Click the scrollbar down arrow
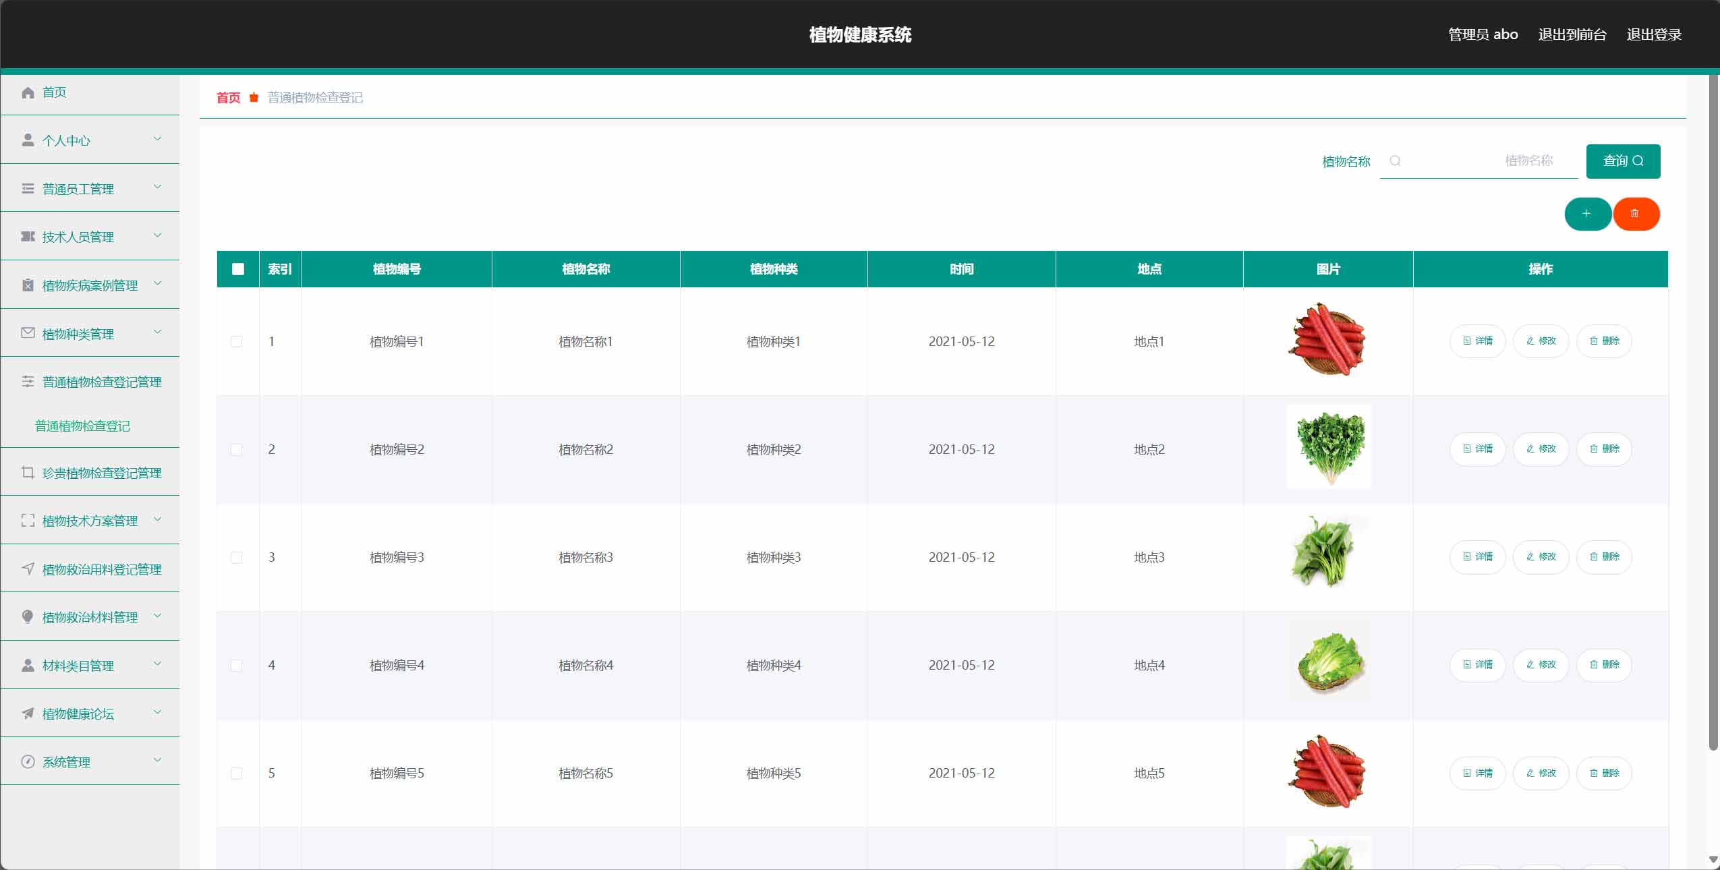 pyautogui.click(x=1713, y=860)
